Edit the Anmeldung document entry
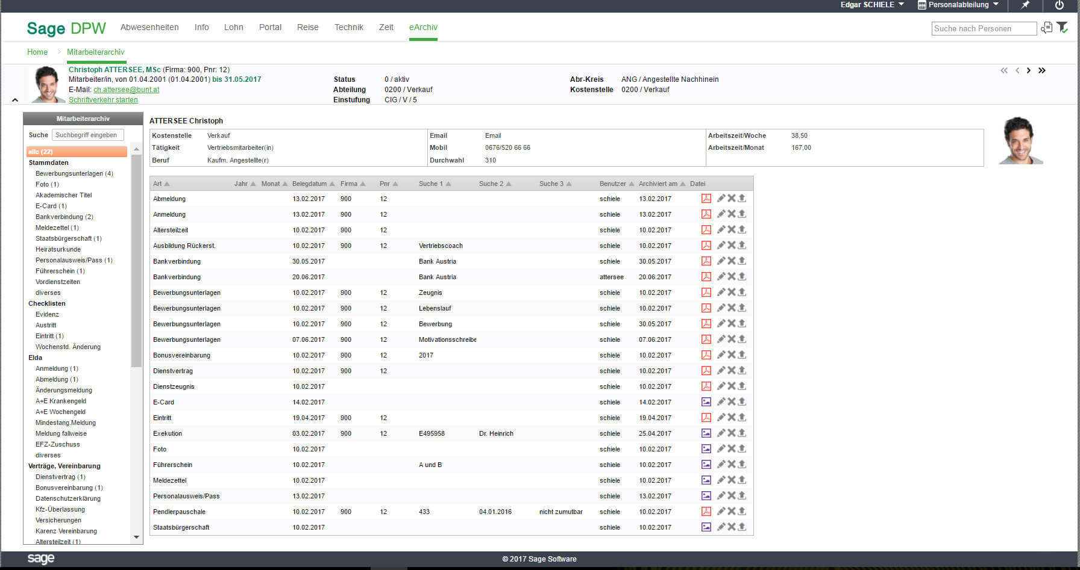The width and height of the screenshot is (1080, 570). tap(721, 214)
